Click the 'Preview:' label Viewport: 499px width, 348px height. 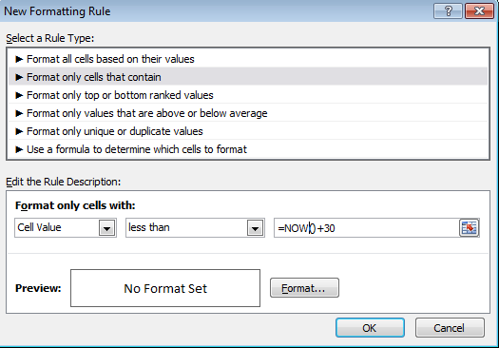pyautogui.click(x=38, y=288)
